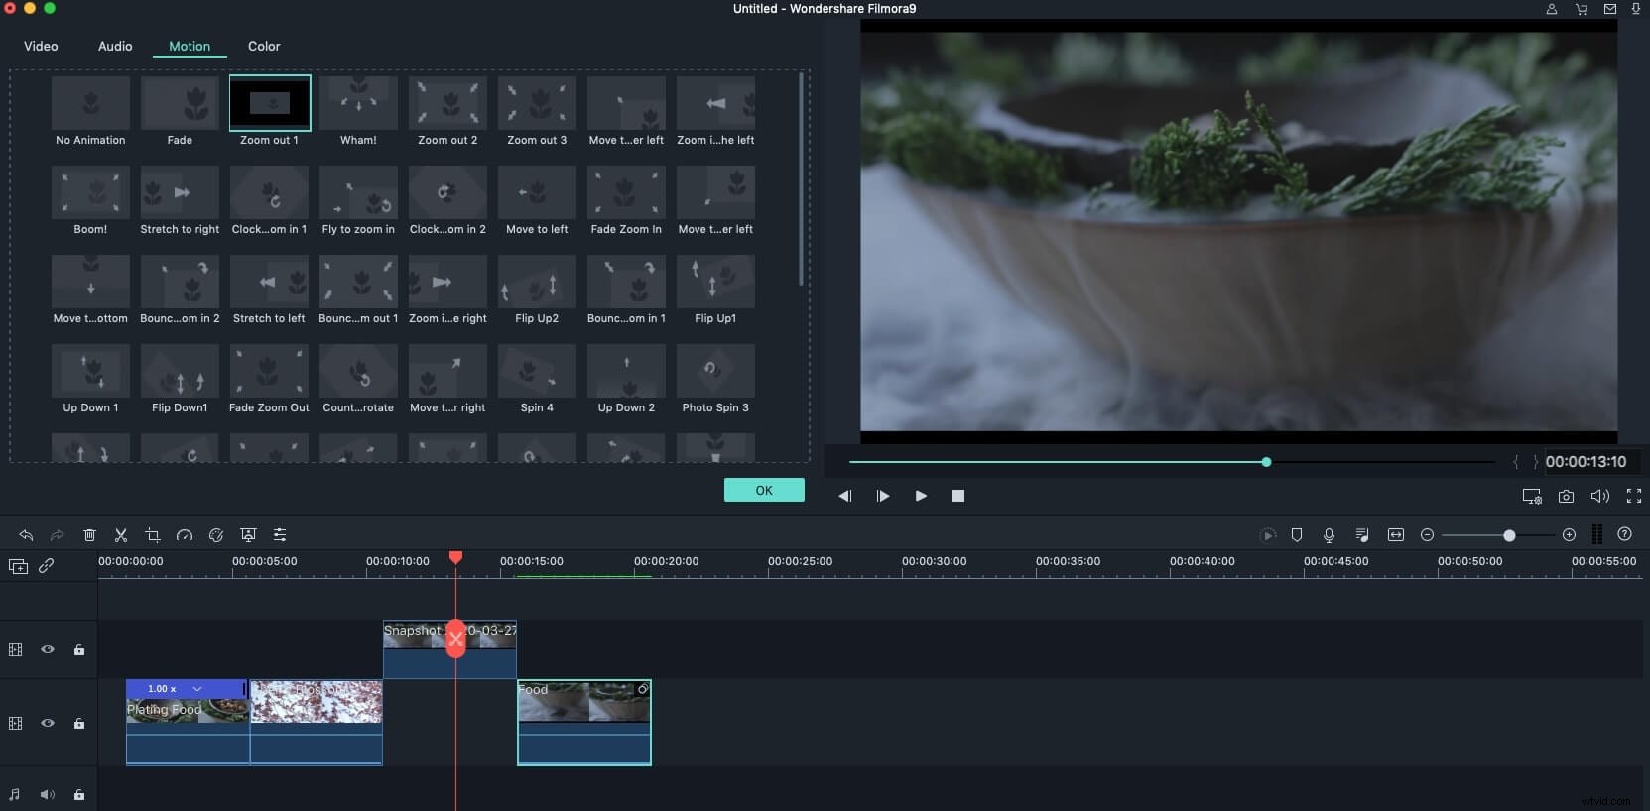Add a marker with the shield icon
1650x811 pixels.
(x=1297, y=535)
